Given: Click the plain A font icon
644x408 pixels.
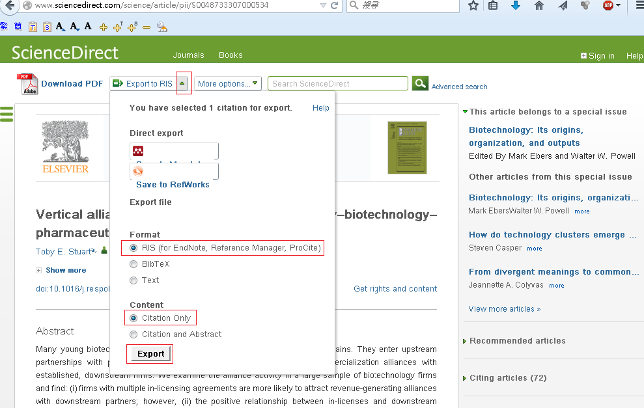Looking at the screenshot, I should tap(88, 26).
